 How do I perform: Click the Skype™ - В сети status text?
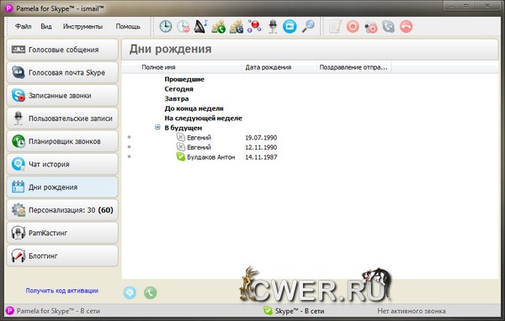click(300, 311)
